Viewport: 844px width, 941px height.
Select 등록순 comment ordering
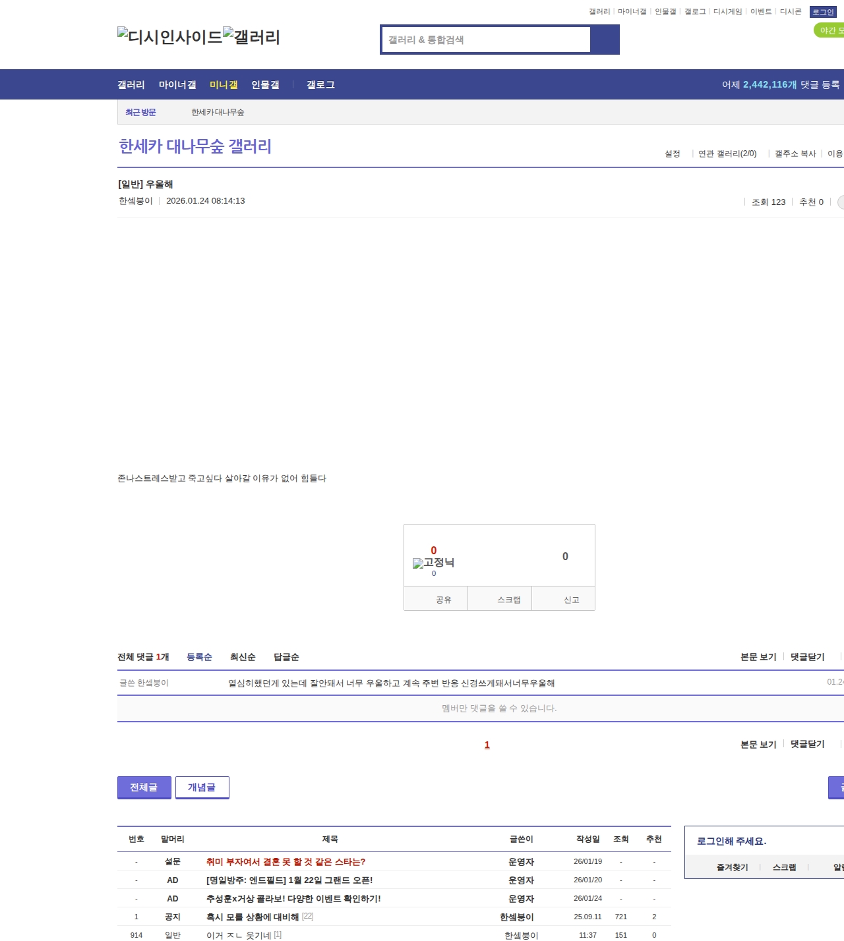tap(200, 657)
